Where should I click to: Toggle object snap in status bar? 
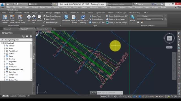(x=134, y=97)
